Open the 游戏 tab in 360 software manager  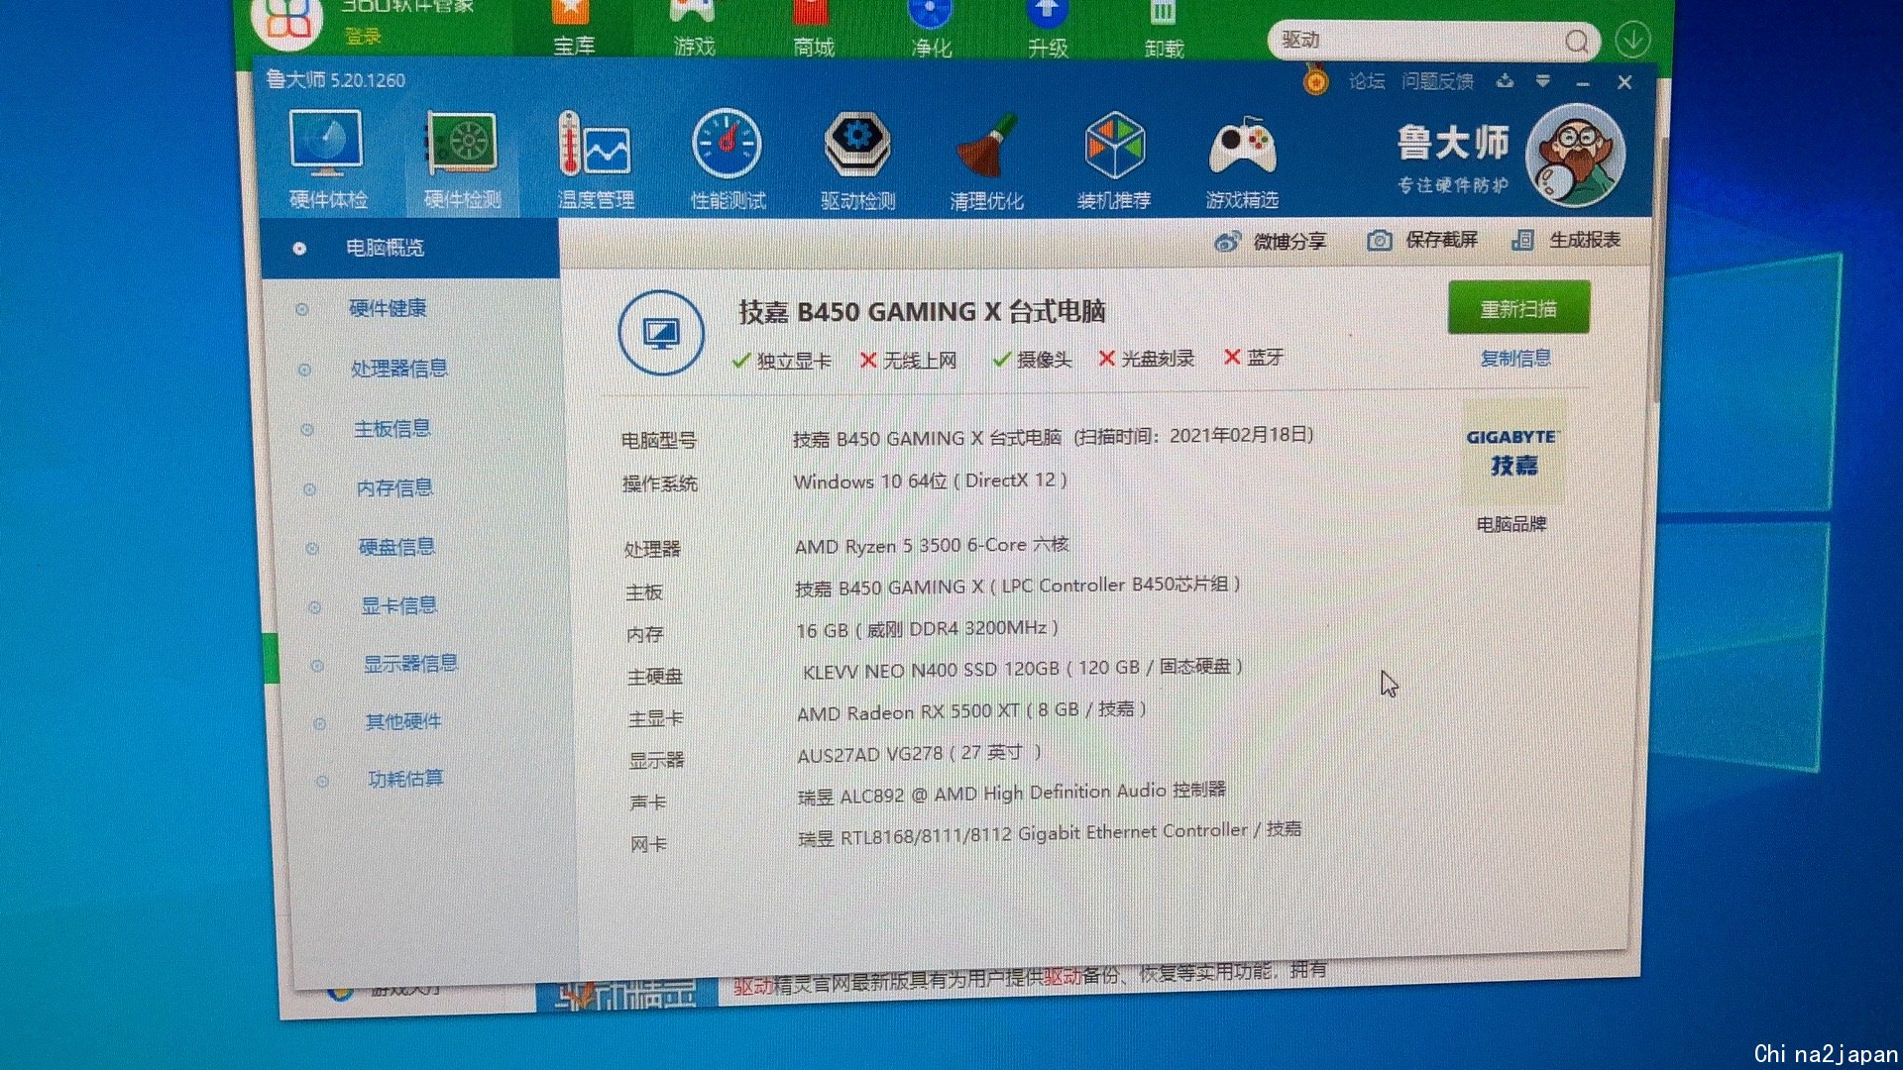pyautogui.click(x=694, y=28)
